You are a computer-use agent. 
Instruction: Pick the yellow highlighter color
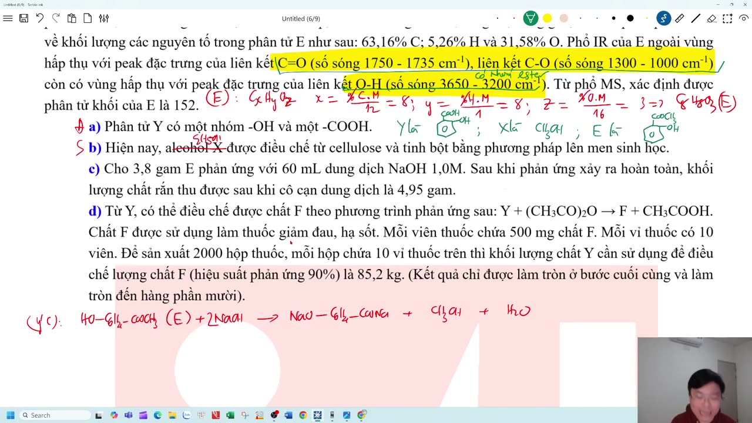coord(547,18)
